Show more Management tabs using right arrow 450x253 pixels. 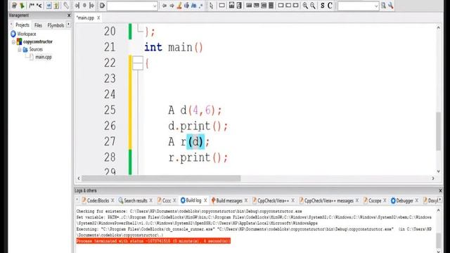[x=68, y=25]
